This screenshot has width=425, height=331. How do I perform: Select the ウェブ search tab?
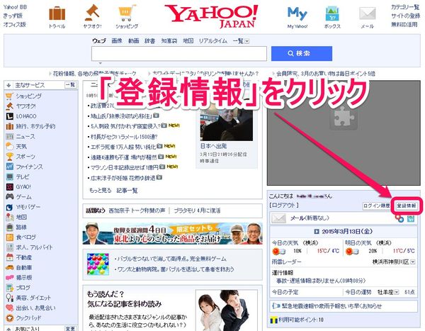[x=99, y=41]
